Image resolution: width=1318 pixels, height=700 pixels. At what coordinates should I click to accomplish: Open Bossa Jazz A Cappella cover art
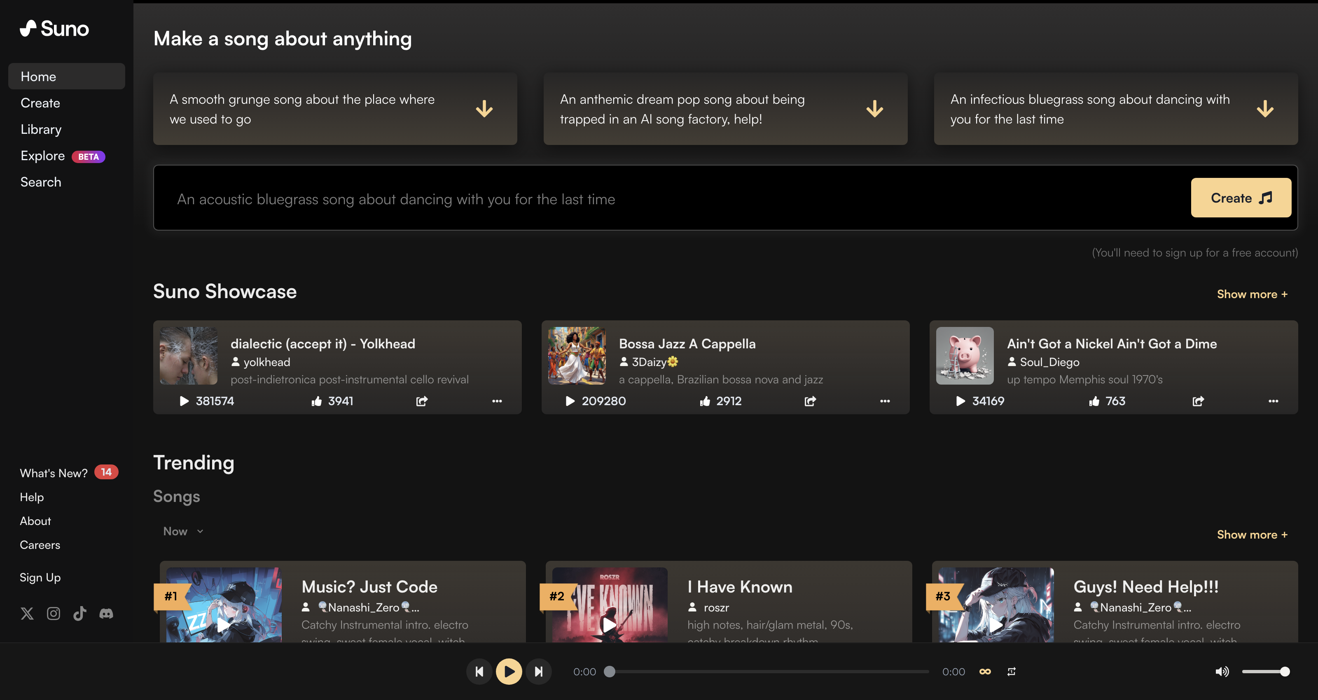577,356
